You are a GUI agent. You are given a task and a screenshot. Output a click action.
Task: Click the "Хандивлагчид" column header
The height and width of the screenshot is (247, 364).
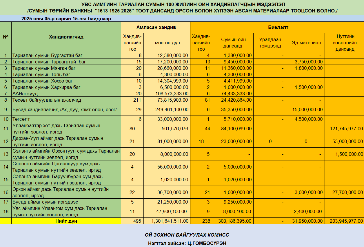pos(66,37)
